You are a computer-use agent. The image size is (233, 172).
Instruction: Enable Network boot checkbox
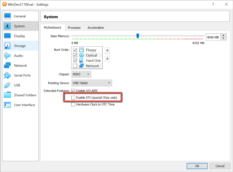pyautogui.click(x=75, y=66)
